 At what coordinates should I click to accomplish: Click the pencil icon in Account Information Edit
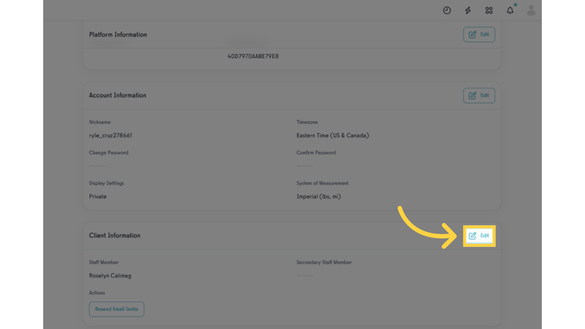coord(473,95)
